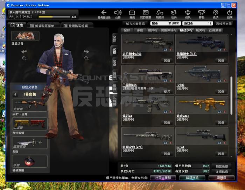Image resolution: width=245 pixels, height=190 pixels.
Task: Click the weapon list scrollbar handle
Action: pyautogui.click(x=231, y=96)
